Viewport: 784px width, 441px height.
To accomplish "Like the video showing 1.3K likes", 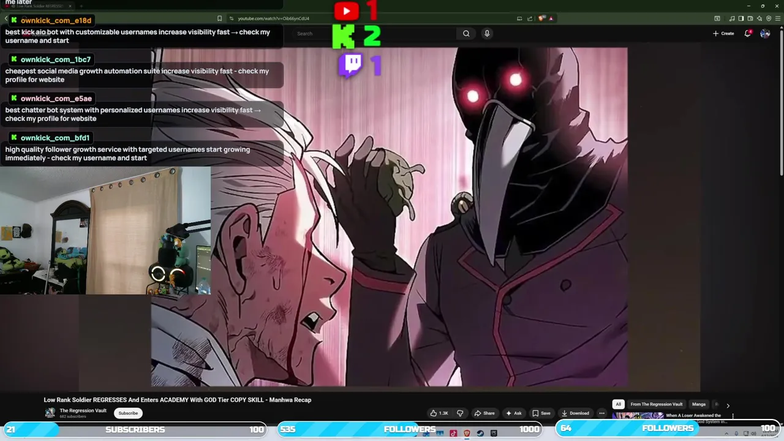I will (x=439, y=413).
